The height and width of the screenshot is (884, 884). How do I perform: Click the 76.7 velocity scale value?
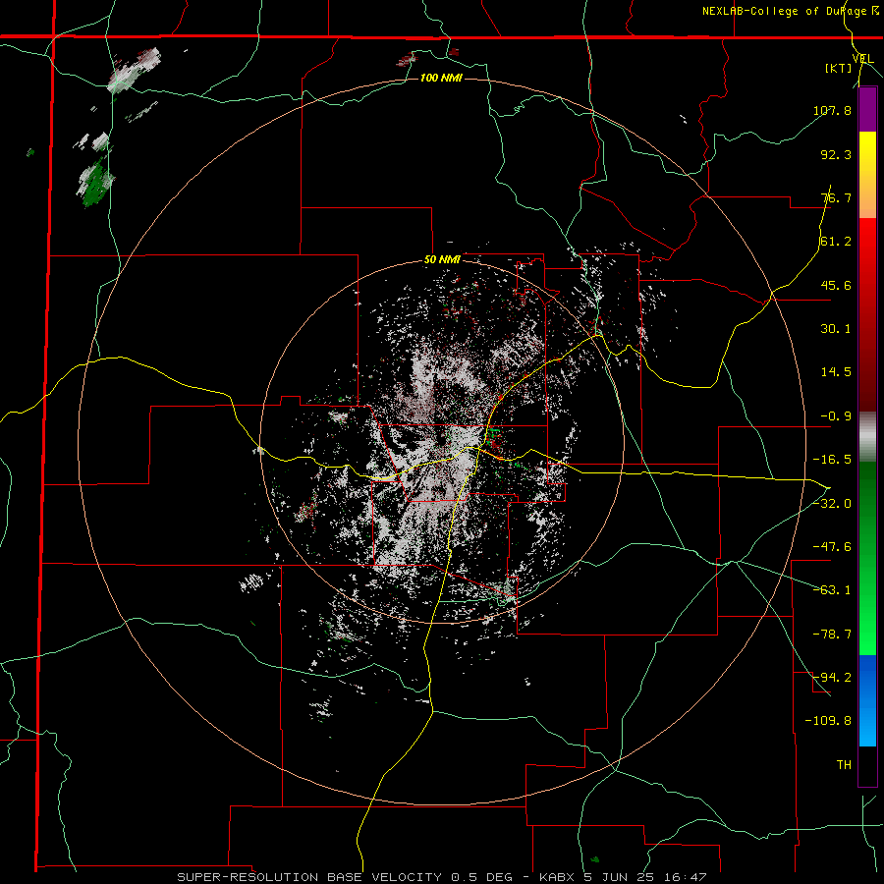pyautogui.click(x=836, y=197)
